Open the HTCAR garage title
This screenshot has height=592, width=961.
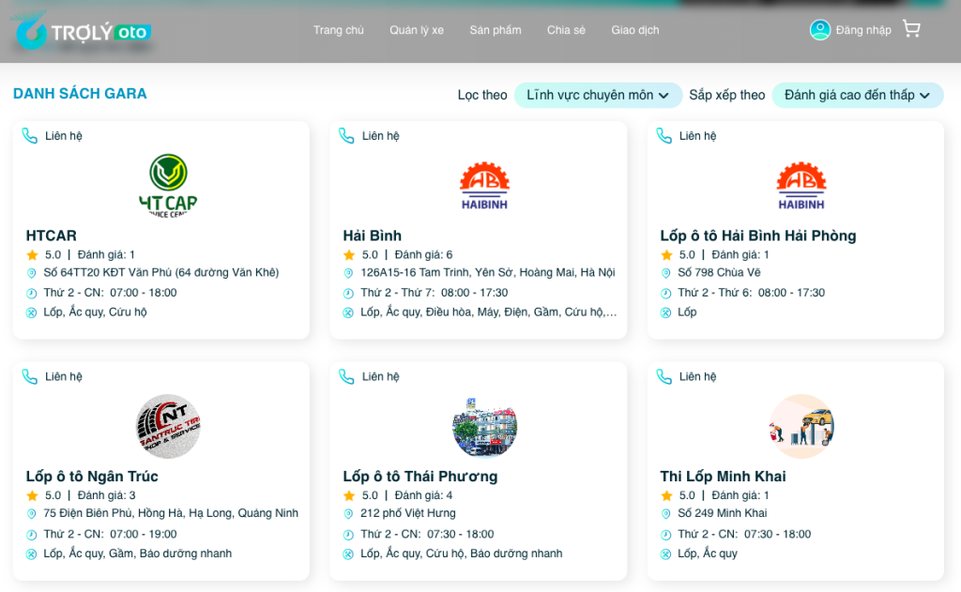pos(52,235)
